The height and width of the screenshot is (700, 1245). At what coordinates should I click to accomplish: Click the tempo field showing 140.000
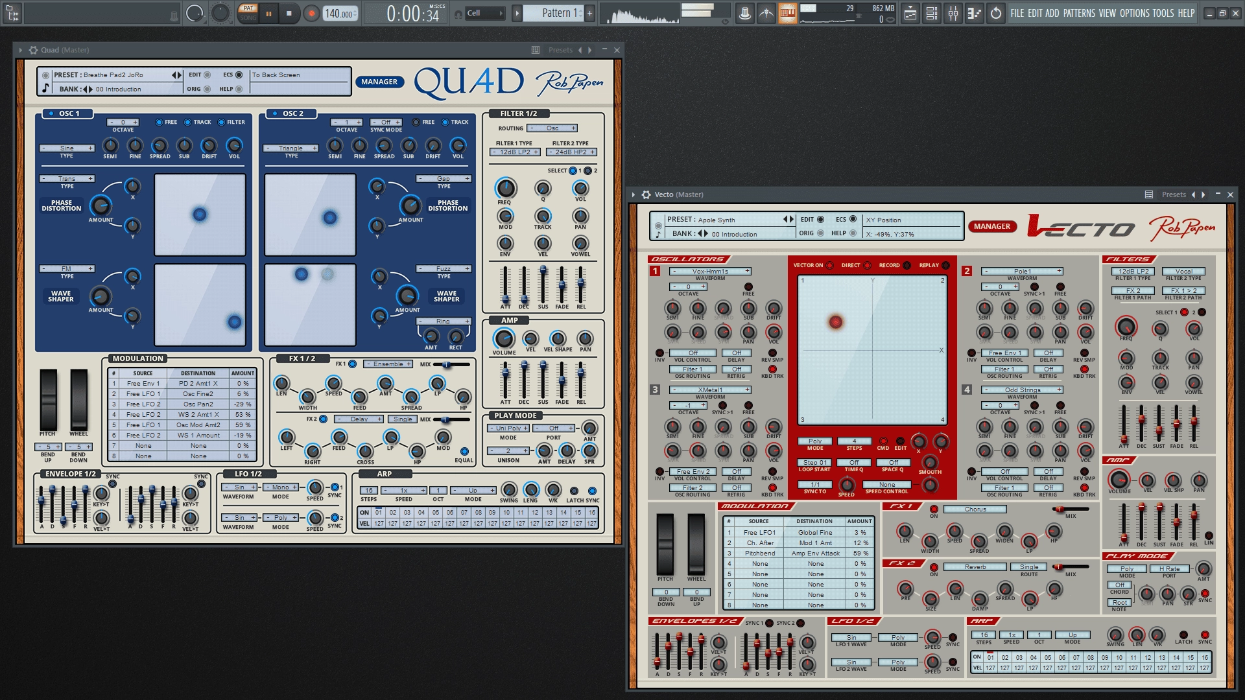point(340,14)
